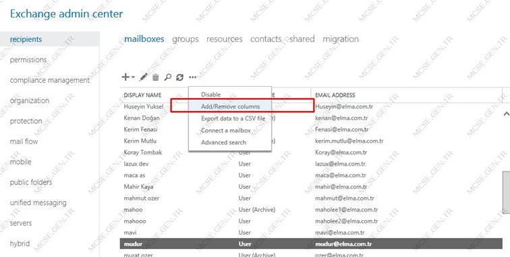Click the refresh icon

click(x=180, y=77)
